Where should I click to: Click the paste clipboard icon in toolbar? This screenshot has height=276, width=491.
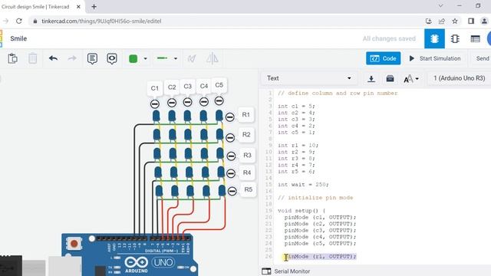(x=12, y=58)
